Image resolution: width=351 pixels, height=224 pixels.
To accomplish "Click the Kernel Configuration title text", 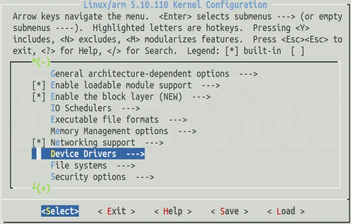I will [175, 4].
